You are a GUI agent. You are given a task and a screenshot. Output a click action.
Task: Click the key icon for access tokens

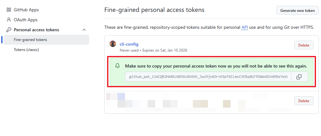pyautogui.click(x=9, y=30)
